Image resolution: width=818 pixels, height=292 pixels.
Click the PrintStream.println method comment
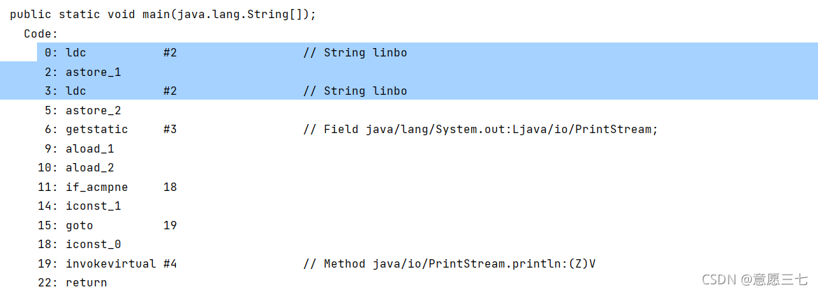tap(449, 264)
